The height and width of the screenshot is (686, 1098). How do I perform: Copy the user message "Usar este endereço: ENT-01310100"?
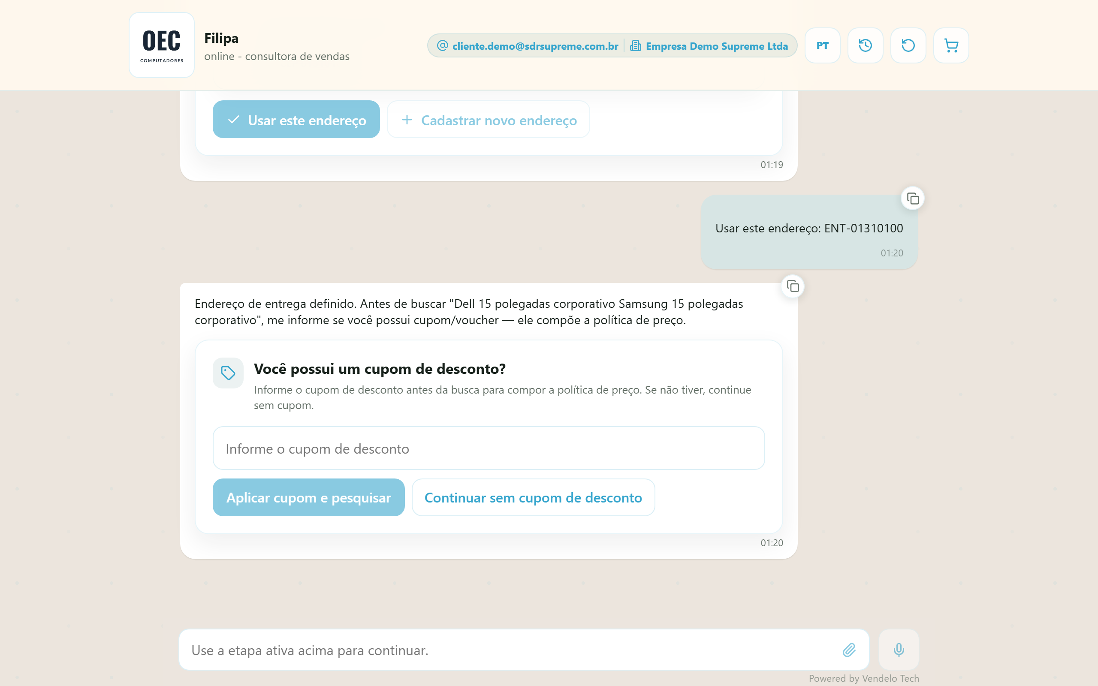tap(912, 199)
